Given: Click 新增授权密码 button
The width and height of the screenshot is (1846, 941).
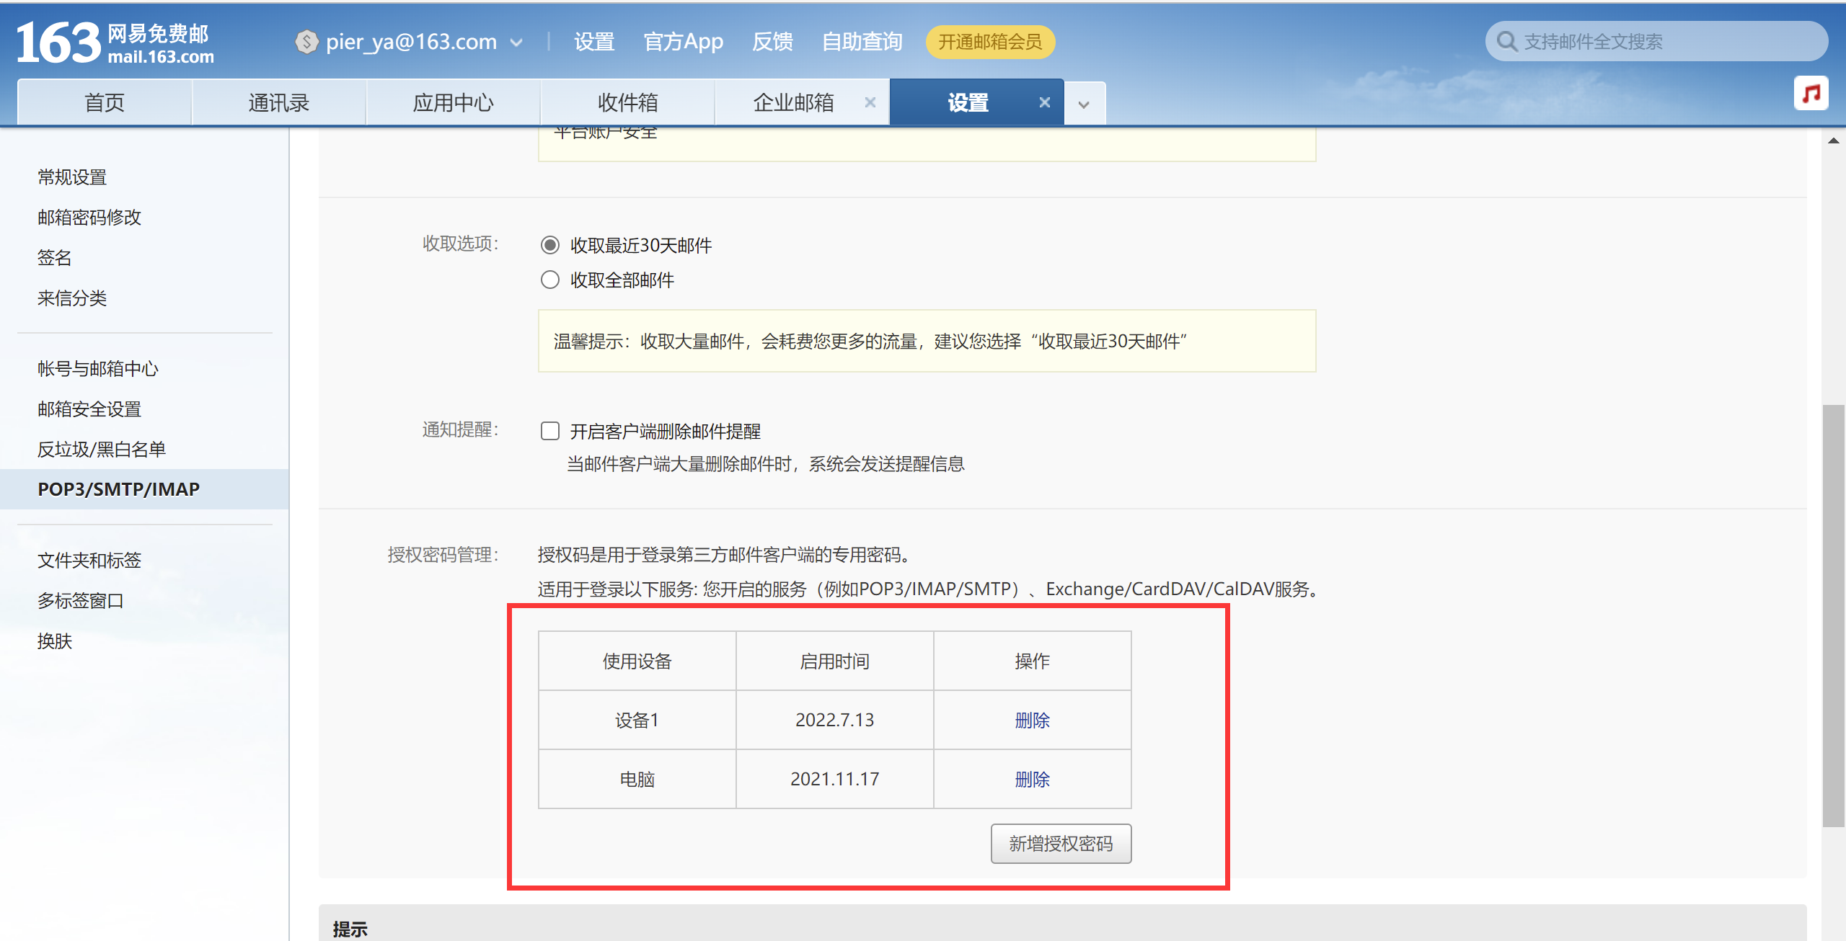Looking at the screenshot, I should point(1061,844).
